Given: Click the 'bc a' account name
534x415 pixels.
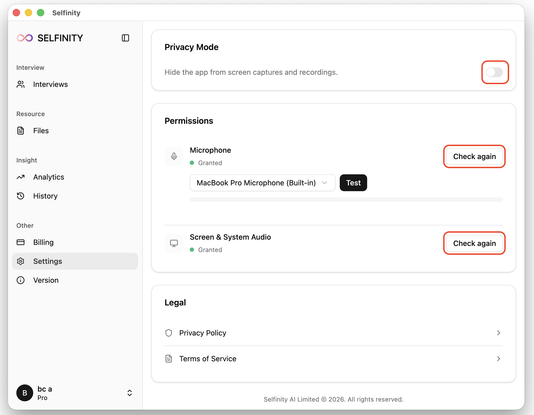Looking at the screenshot, I should click(45, 389).
